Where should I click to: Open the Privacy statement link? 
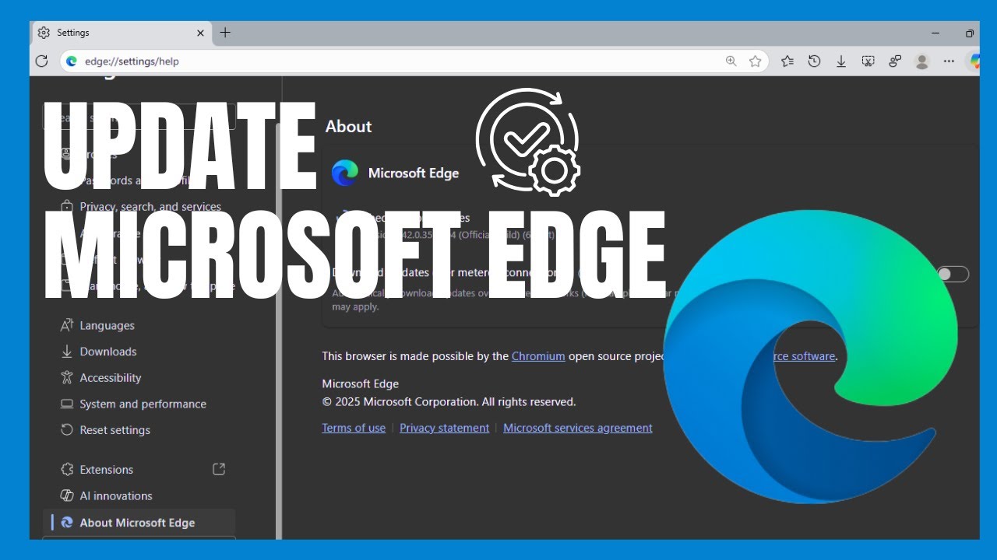(x=444, y=428)
